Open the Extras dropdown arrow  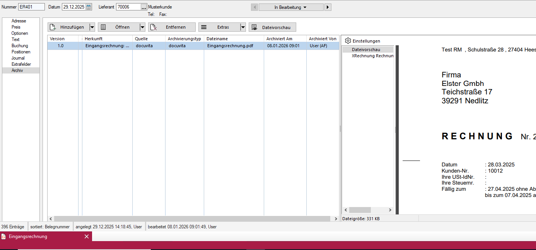tap(243, 27)
